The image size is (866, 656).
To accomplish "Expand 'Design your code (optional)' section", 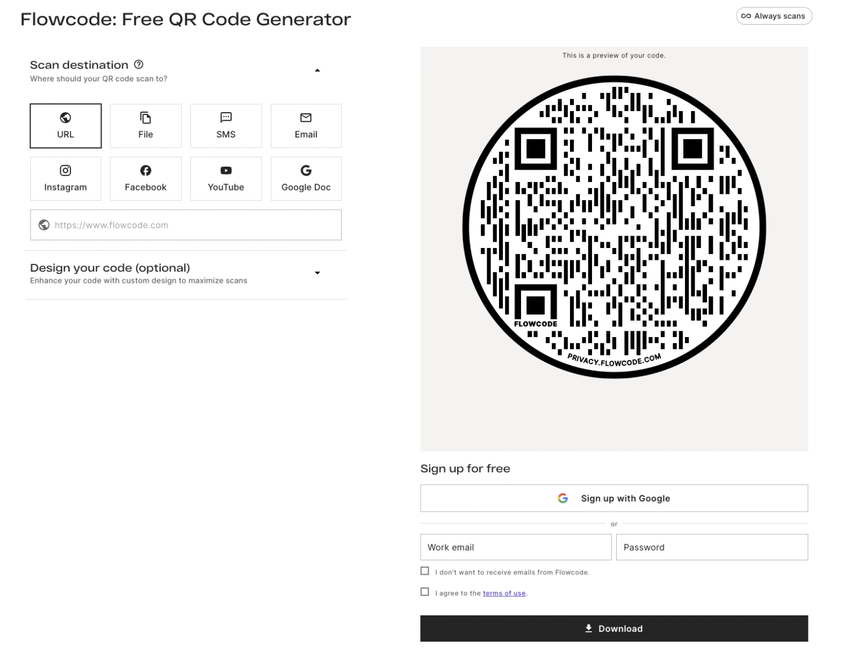I will (x=317, y=273).
